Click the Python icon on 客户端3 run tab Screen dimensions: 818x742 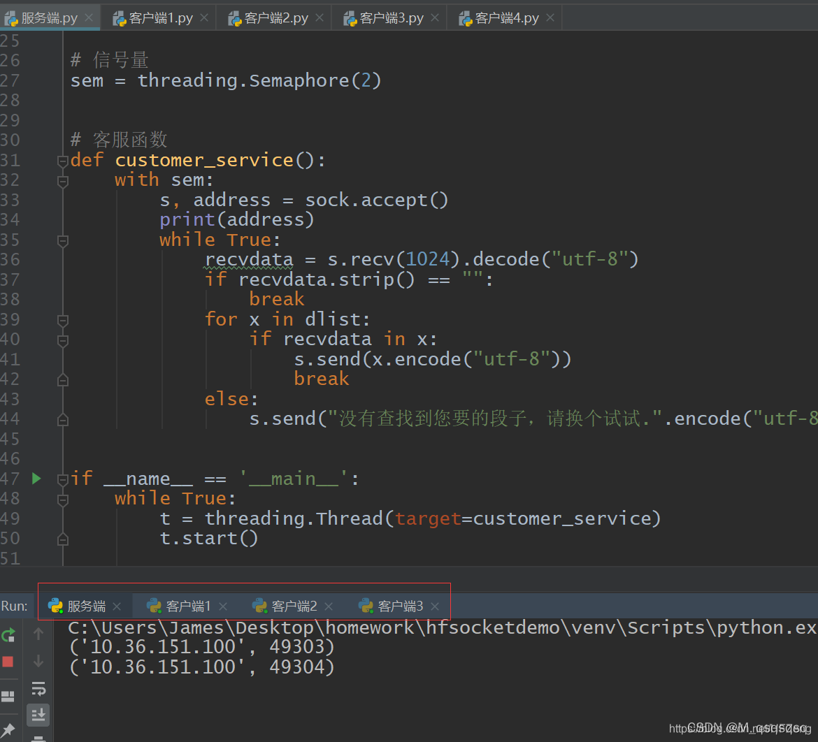366,605
